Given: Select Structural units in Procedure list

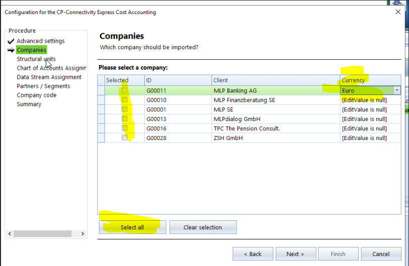Looking at the screenshot, I should tap(36, 59).
